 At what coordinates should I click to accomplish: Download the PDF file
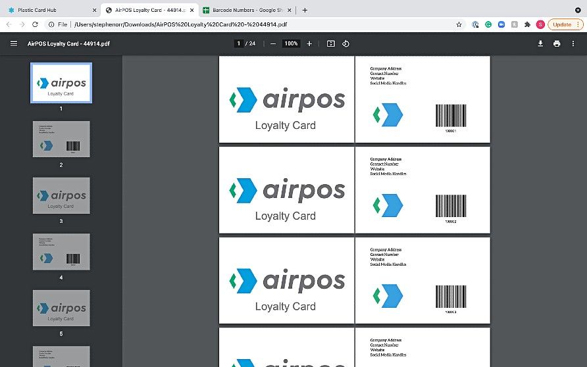point(540,44)
